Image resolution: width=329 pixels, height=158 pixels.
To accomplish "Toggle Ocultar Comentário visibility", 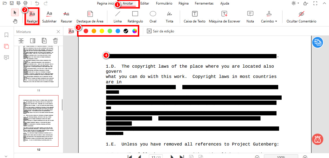I will pos(301,17).
